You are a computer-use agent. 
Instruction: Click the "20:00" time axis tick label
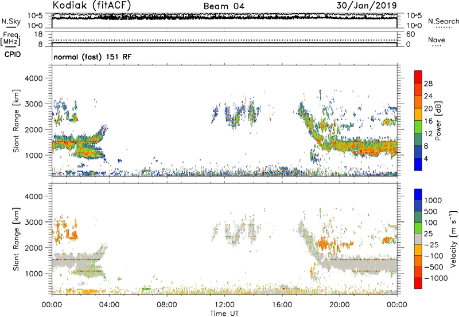339,305
